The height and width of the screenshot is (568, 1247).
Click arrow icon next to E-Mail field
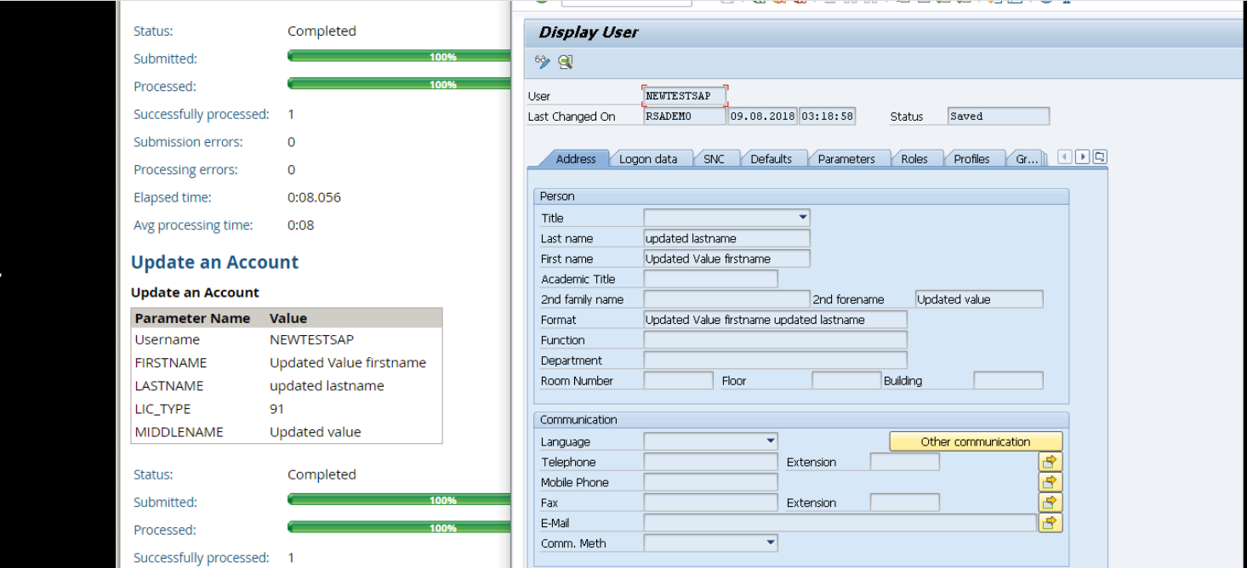click(x=1051, y=523)
